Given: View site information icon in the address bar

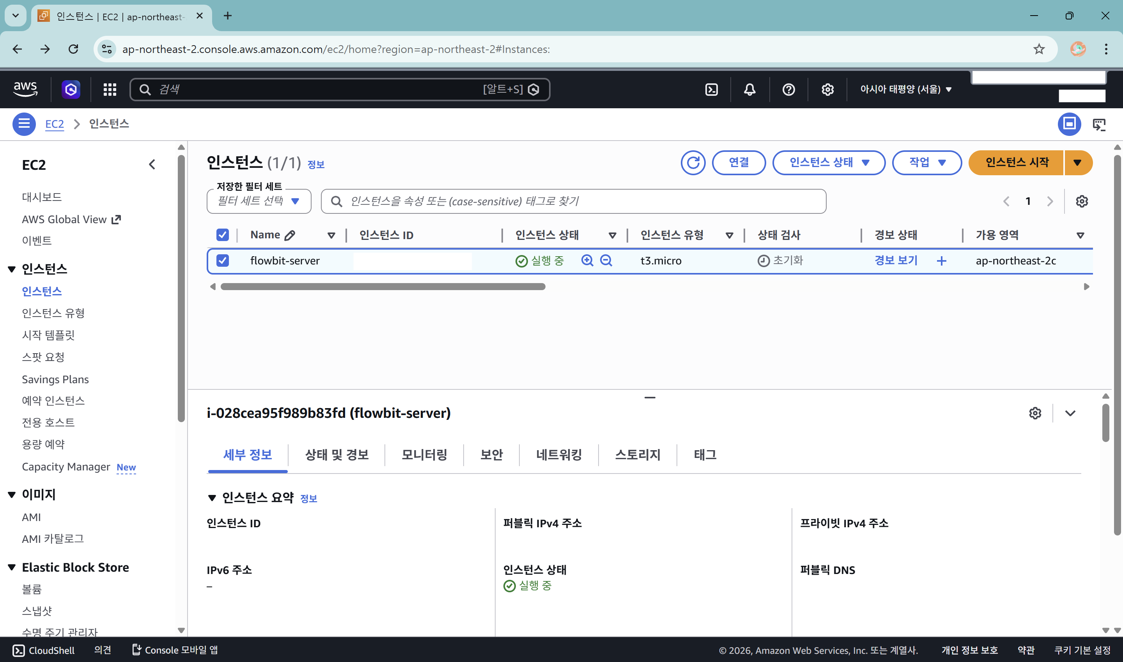Looking at the screenshot, I should 107,49.
